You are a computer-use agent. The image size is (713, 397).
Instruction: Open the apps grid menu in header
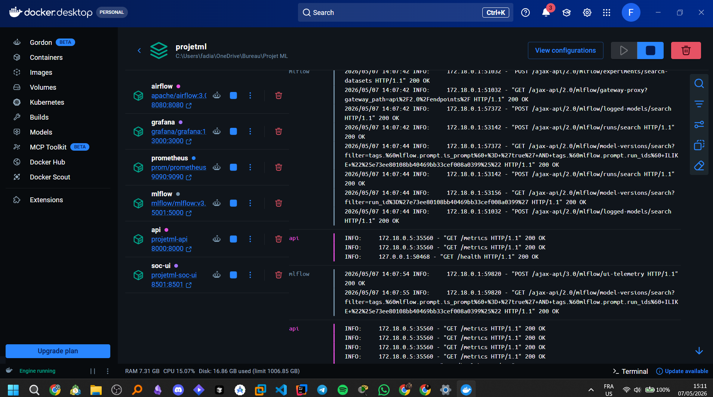(x=606, y=12)
